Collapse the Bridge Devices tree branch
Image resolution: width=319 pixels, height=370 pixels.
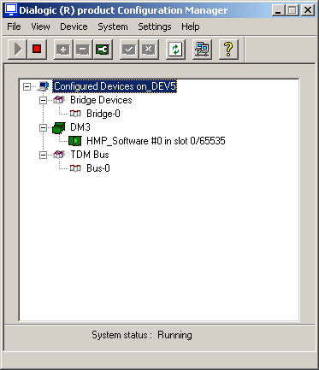click(x=43, y=100)
